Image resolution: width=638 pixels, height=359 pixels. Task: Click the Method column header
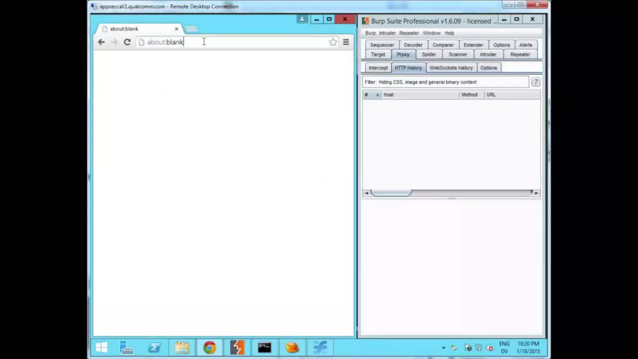tap(469, 95)
